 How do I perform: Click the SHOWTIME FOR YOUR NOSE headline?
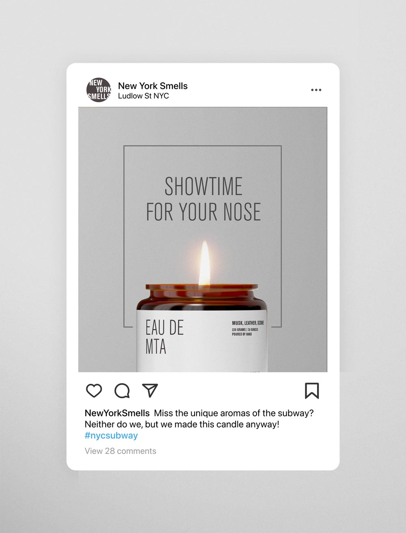pos(203,199)
